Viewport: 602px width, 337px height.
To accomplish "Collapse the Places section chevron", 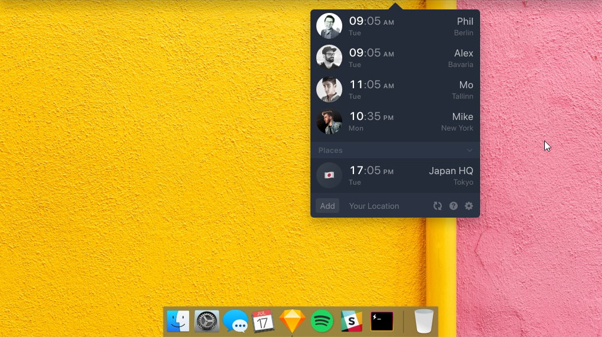I will coord(469,151).
